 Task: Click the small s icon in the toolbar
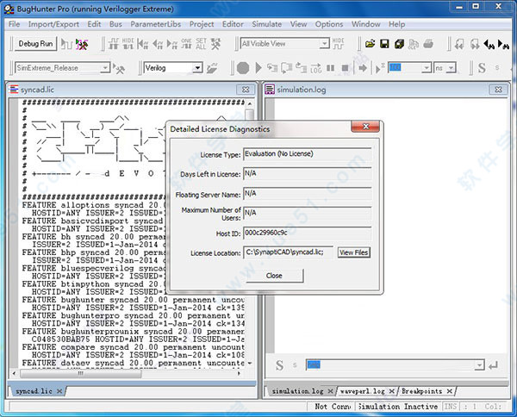[497, 68]
